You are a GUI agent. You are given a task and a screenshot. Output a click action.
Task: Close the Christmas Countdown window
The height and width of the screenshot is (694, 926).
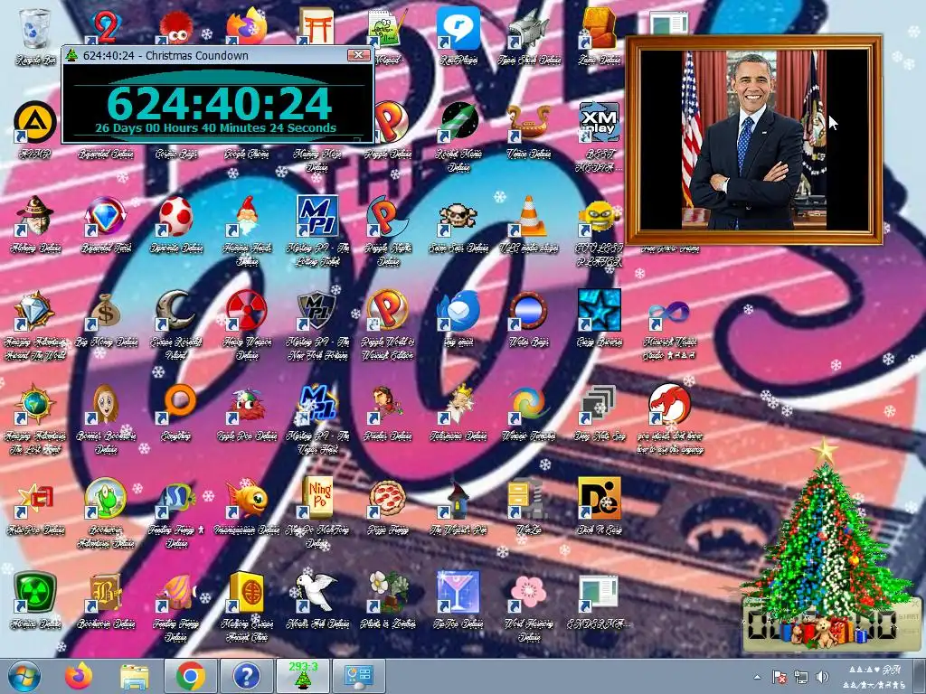[358, 55]
